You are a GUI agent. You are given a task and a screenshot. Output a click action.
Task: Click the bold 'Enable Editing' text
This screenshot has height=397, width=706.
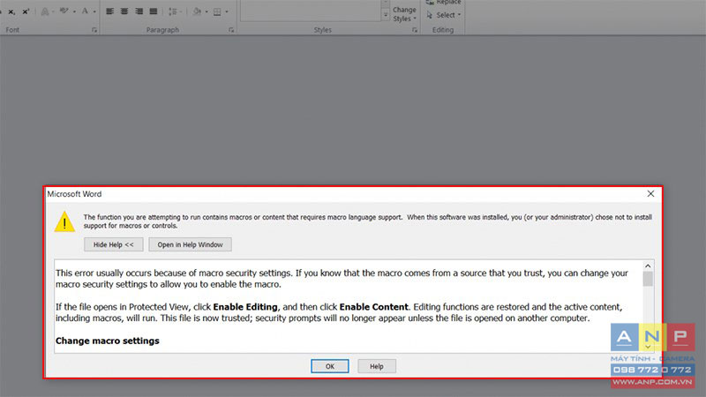[245, 307]
